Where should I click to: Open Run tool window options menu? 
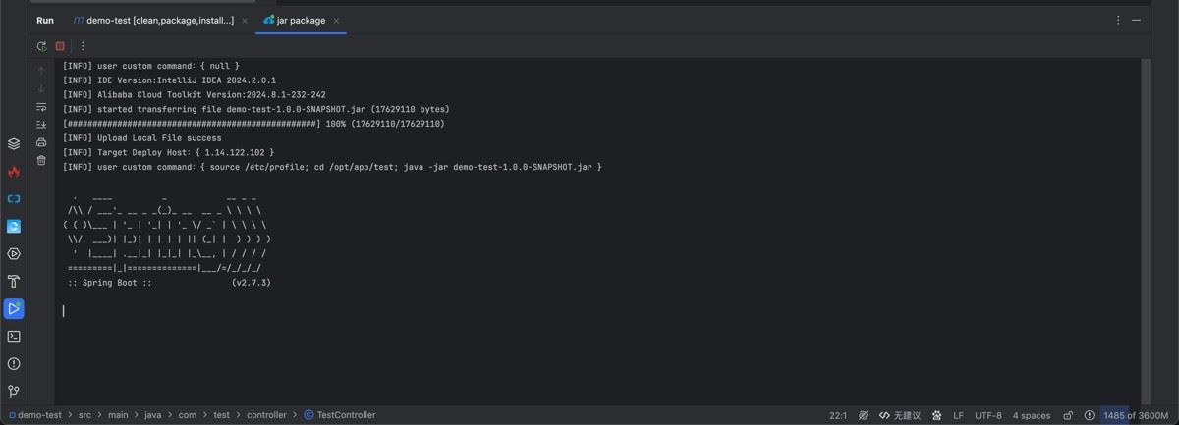coord(1118,20)
